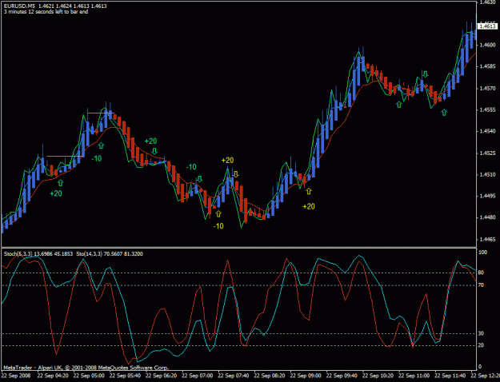Click the 1.4525 price axis label
500x382 pixels.
tap(488, 153)
